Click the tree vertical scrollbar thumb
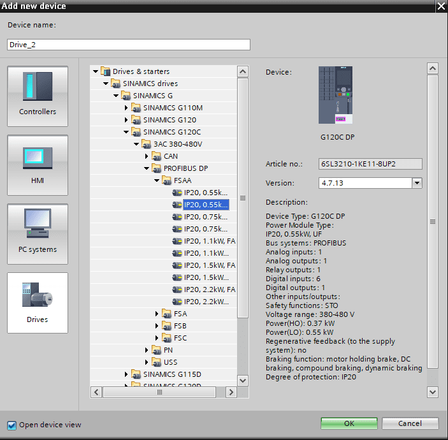 [x=243, y=198]
